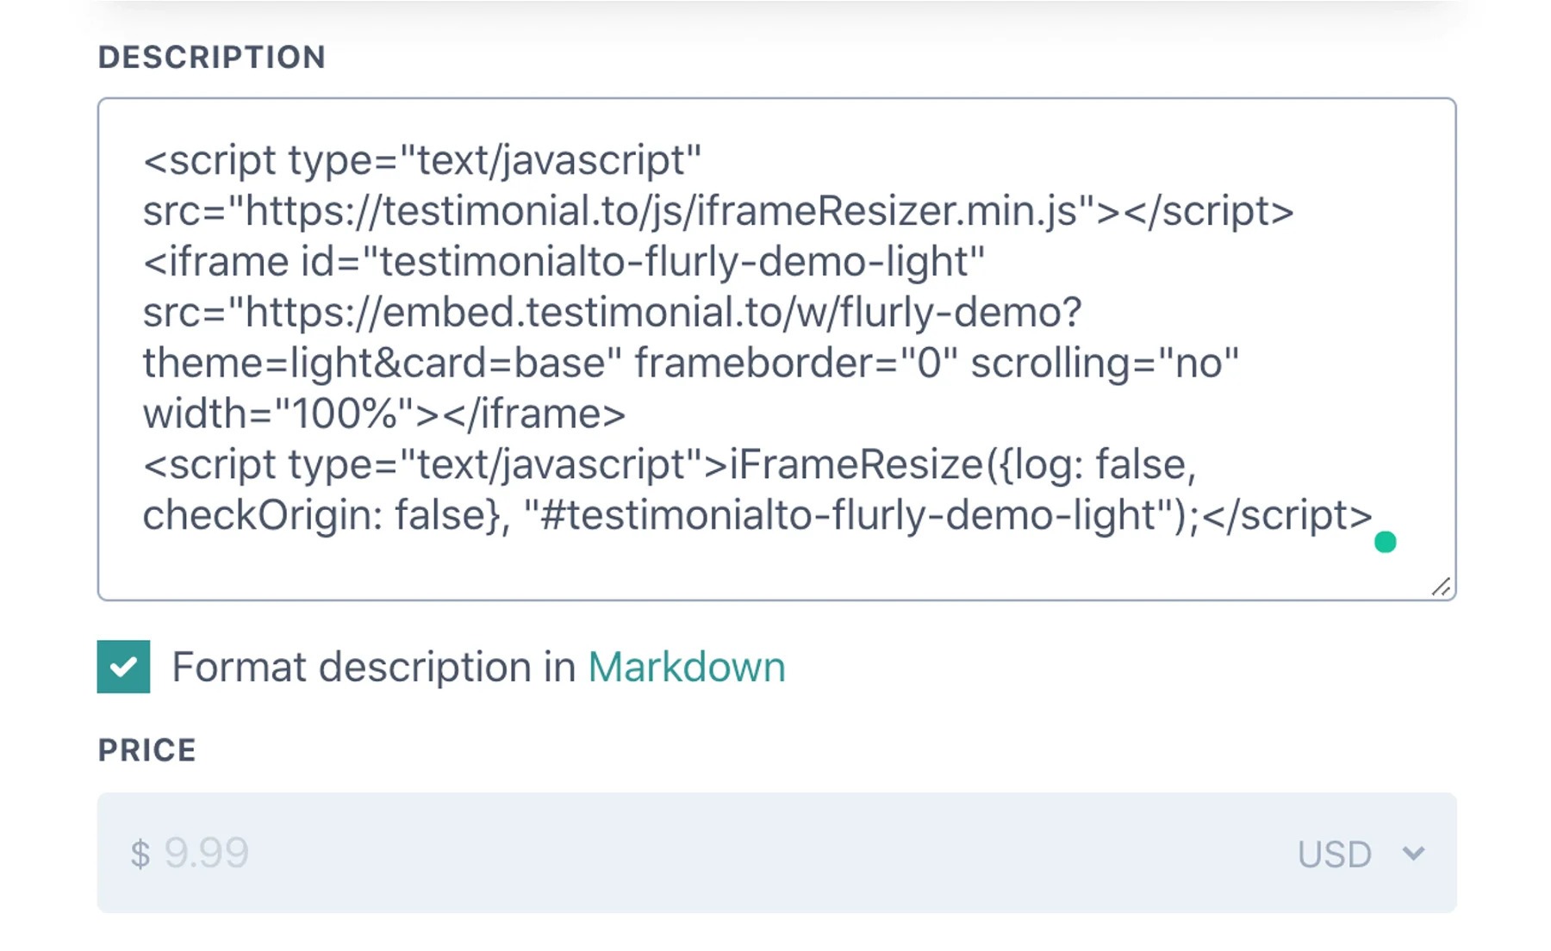Click the "Format description in" label text
The height and width of the screenshot is (951, 1551).
point(374,667)
